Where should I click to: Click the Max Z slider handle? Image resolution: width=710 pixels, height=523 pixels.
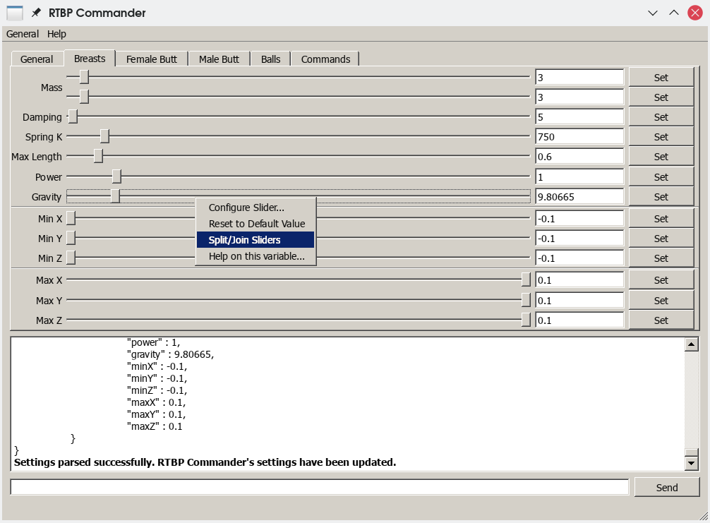(x=526, y=320)
